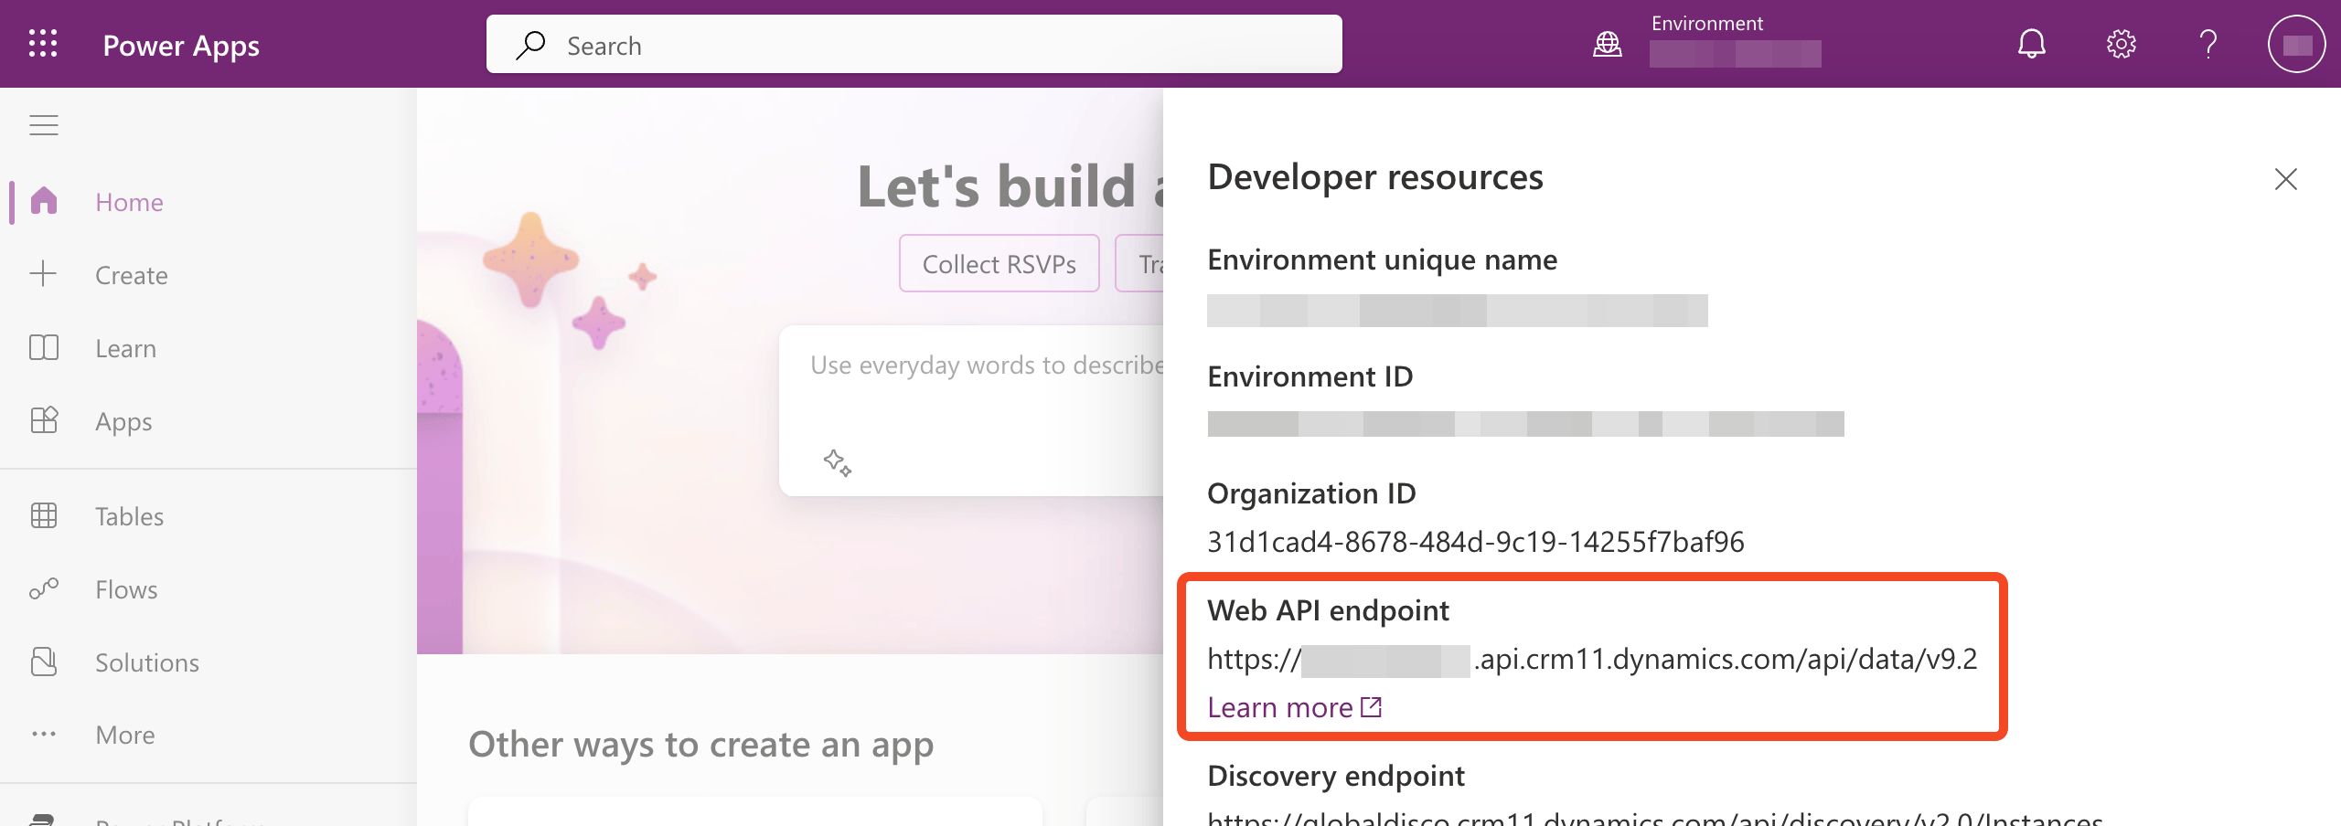The height and width of the screenshot is (826, 2341).
Task: Click the external link icon beside Learn more
Action: click(x=1371, y=707)
